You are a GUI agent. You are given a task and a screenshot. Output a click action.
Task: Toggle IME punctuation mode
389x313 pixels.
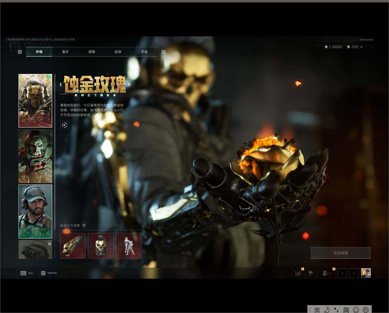(x=336, y=310)
